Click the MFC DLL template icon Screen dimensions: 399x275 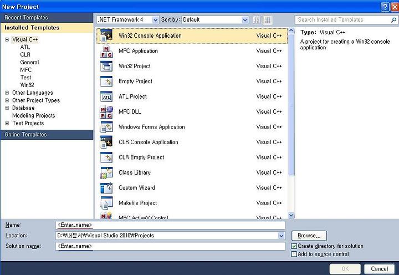coord(106,112)
